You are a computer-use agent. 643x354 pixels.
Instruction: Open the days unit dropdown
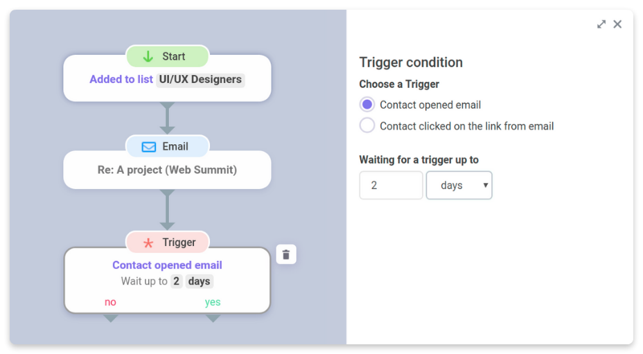(459, 186)
